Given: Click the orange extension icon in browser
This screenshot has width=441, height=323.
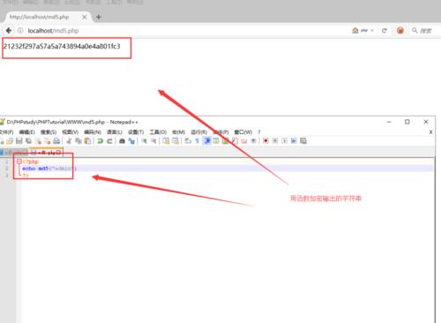Looking at the screenshot, I should [400, 30].
